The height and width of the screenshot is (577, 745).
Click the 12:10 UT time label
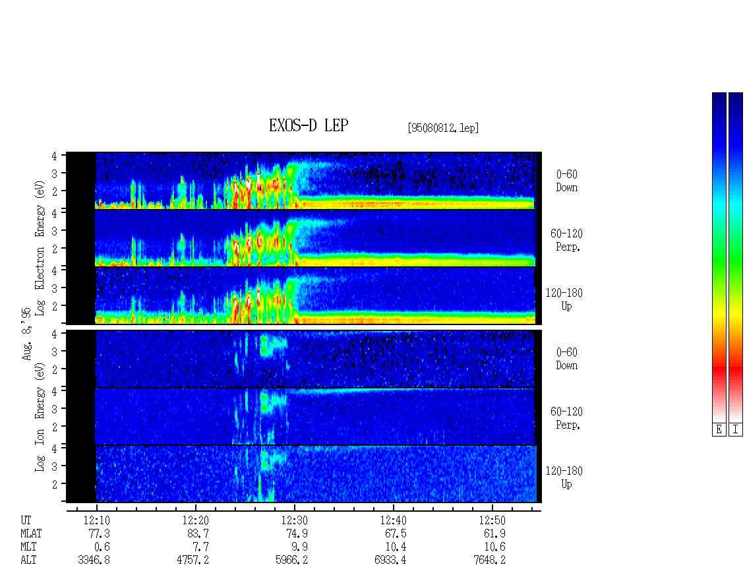point(96,520)
